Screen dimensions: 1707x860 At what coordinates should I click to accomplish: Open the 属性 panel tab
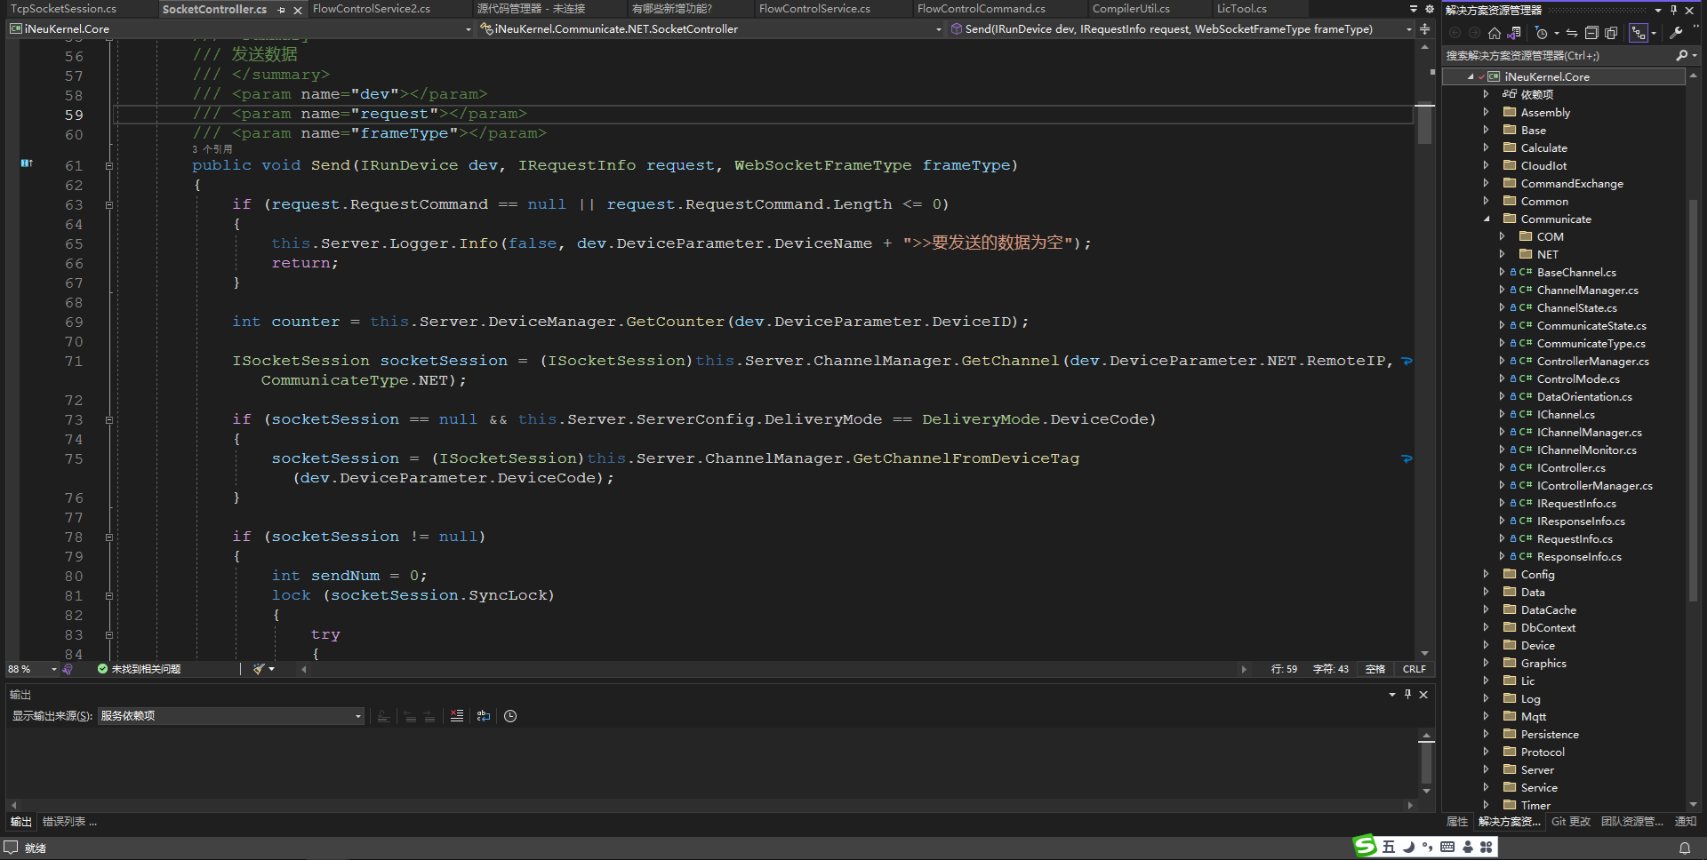1457,822
